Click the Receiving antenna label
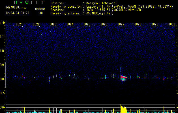 click(x=65, y=13)
